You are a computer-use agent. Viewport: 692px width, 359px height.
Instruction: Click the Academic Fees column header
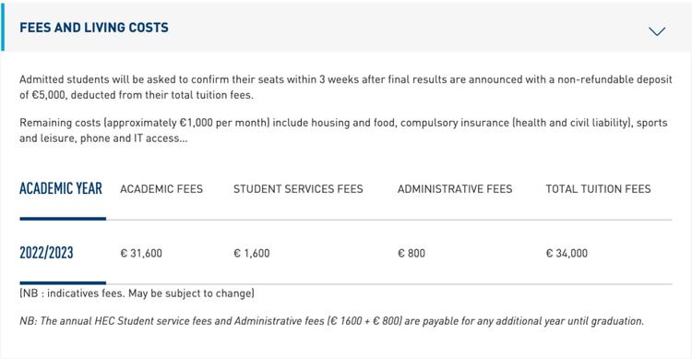coord(161,189)
